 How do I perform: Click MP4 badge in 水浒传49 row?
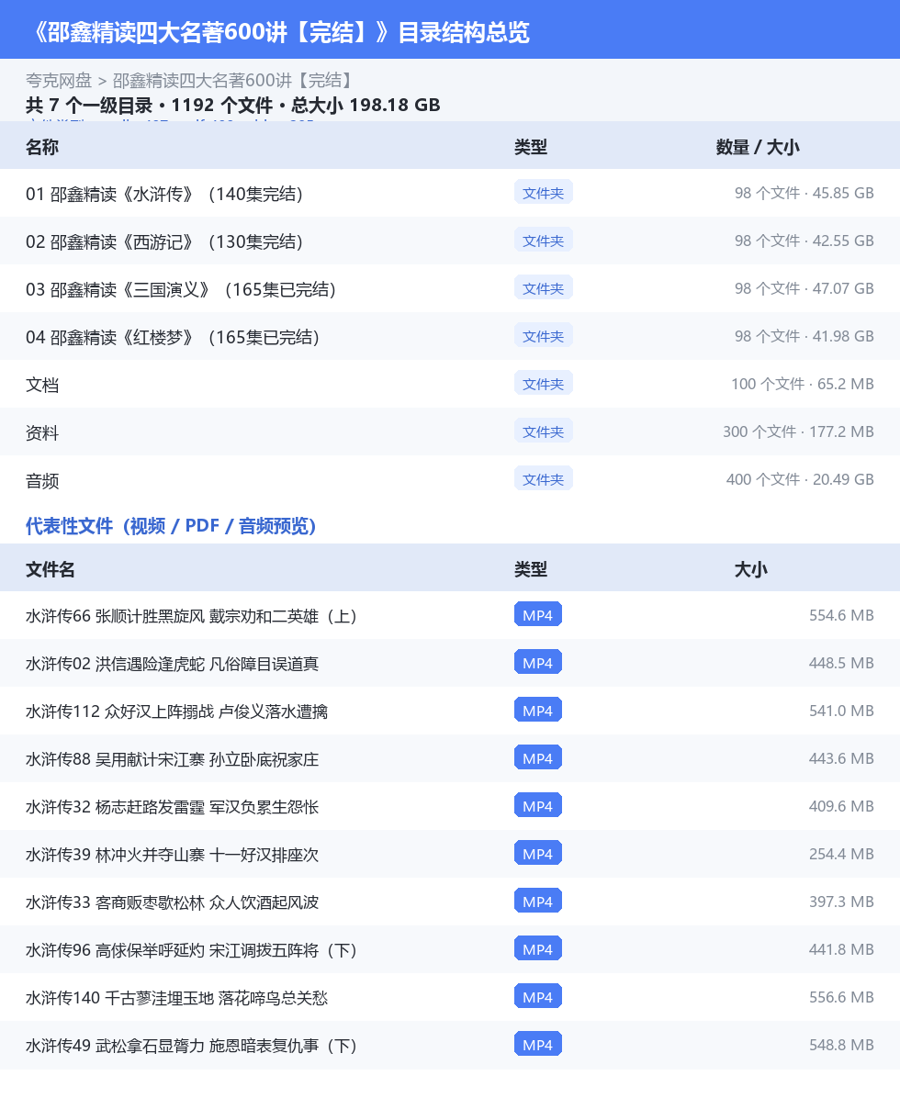tap(538, 1044)
